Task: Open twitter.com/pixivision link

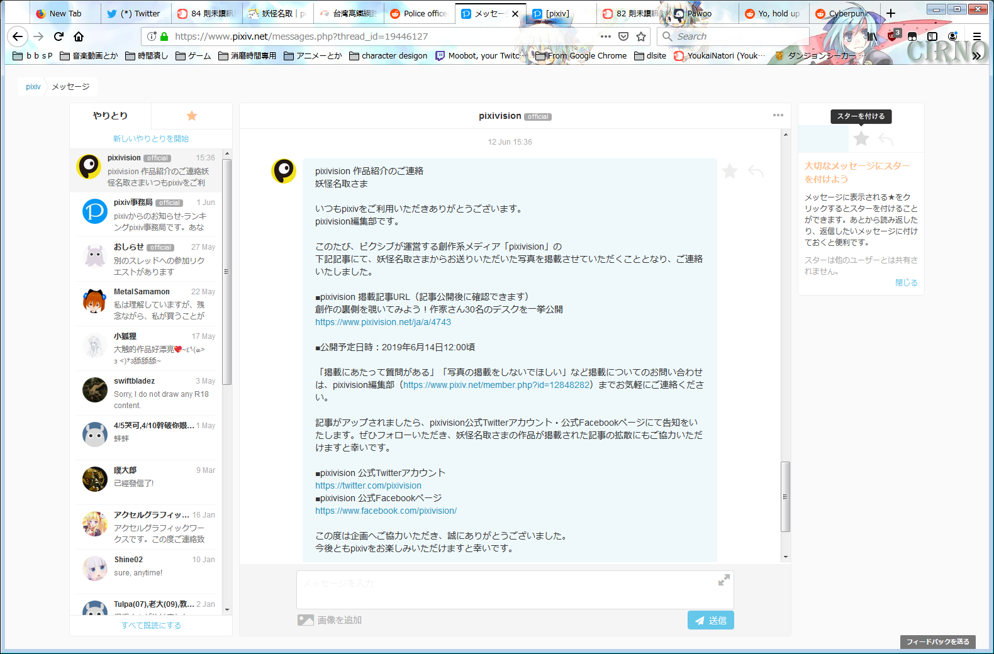Action: point(369,485)
